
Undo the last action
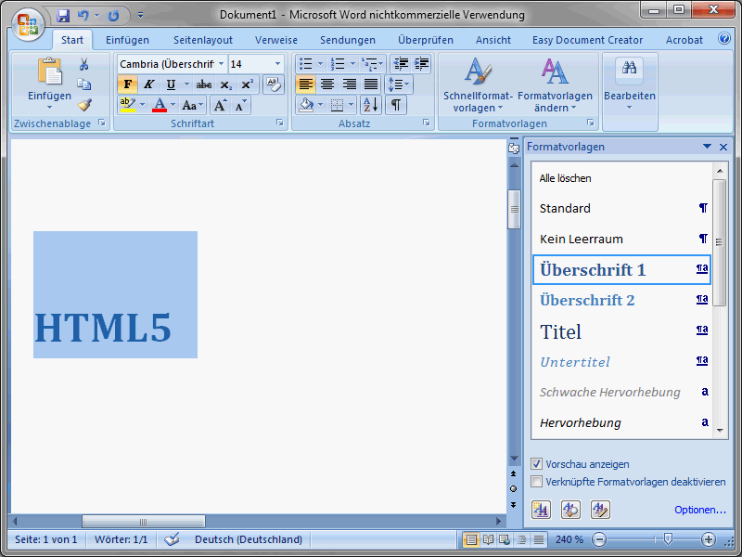83,16
